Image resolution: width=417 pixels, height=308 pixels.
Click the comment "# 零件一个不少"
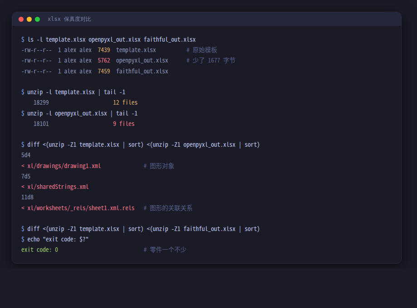[x=165, y=250]
